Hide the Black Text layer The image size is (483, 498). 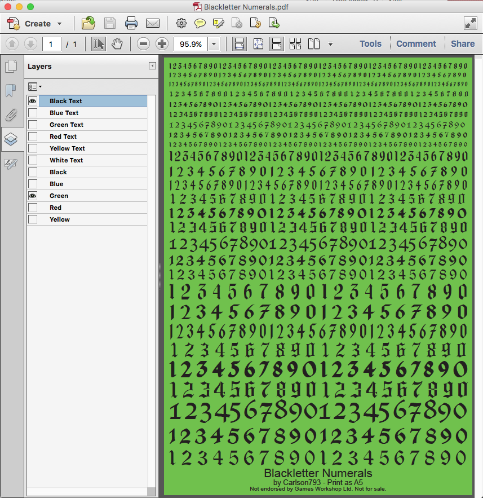[x=33, y=101]
